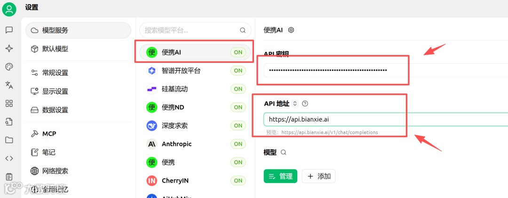Open 模型服务 settings section
This screenshot has height=198, width=508.
point(78,30)
